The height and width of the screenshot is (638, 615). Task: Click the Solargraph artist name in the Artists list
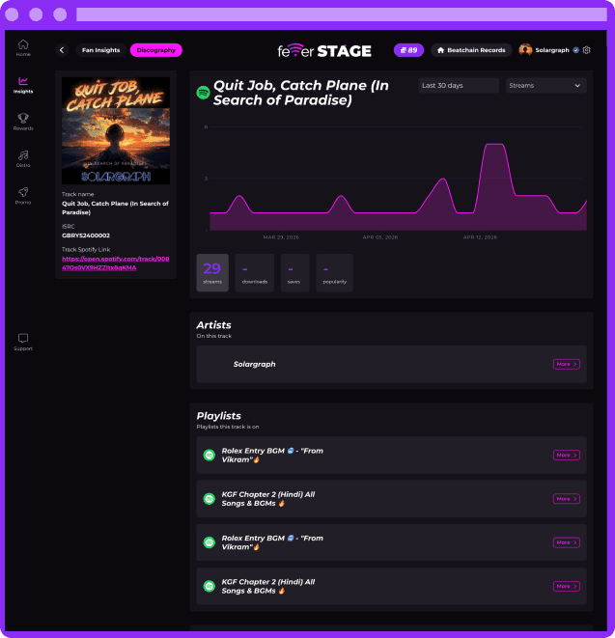[x=254, y=364]
